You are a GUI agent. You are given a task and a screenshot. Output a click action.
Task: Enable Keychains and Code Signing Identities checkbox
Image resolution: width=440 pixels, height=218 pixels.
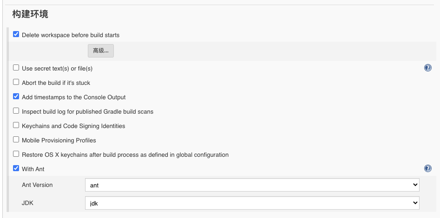16,125
